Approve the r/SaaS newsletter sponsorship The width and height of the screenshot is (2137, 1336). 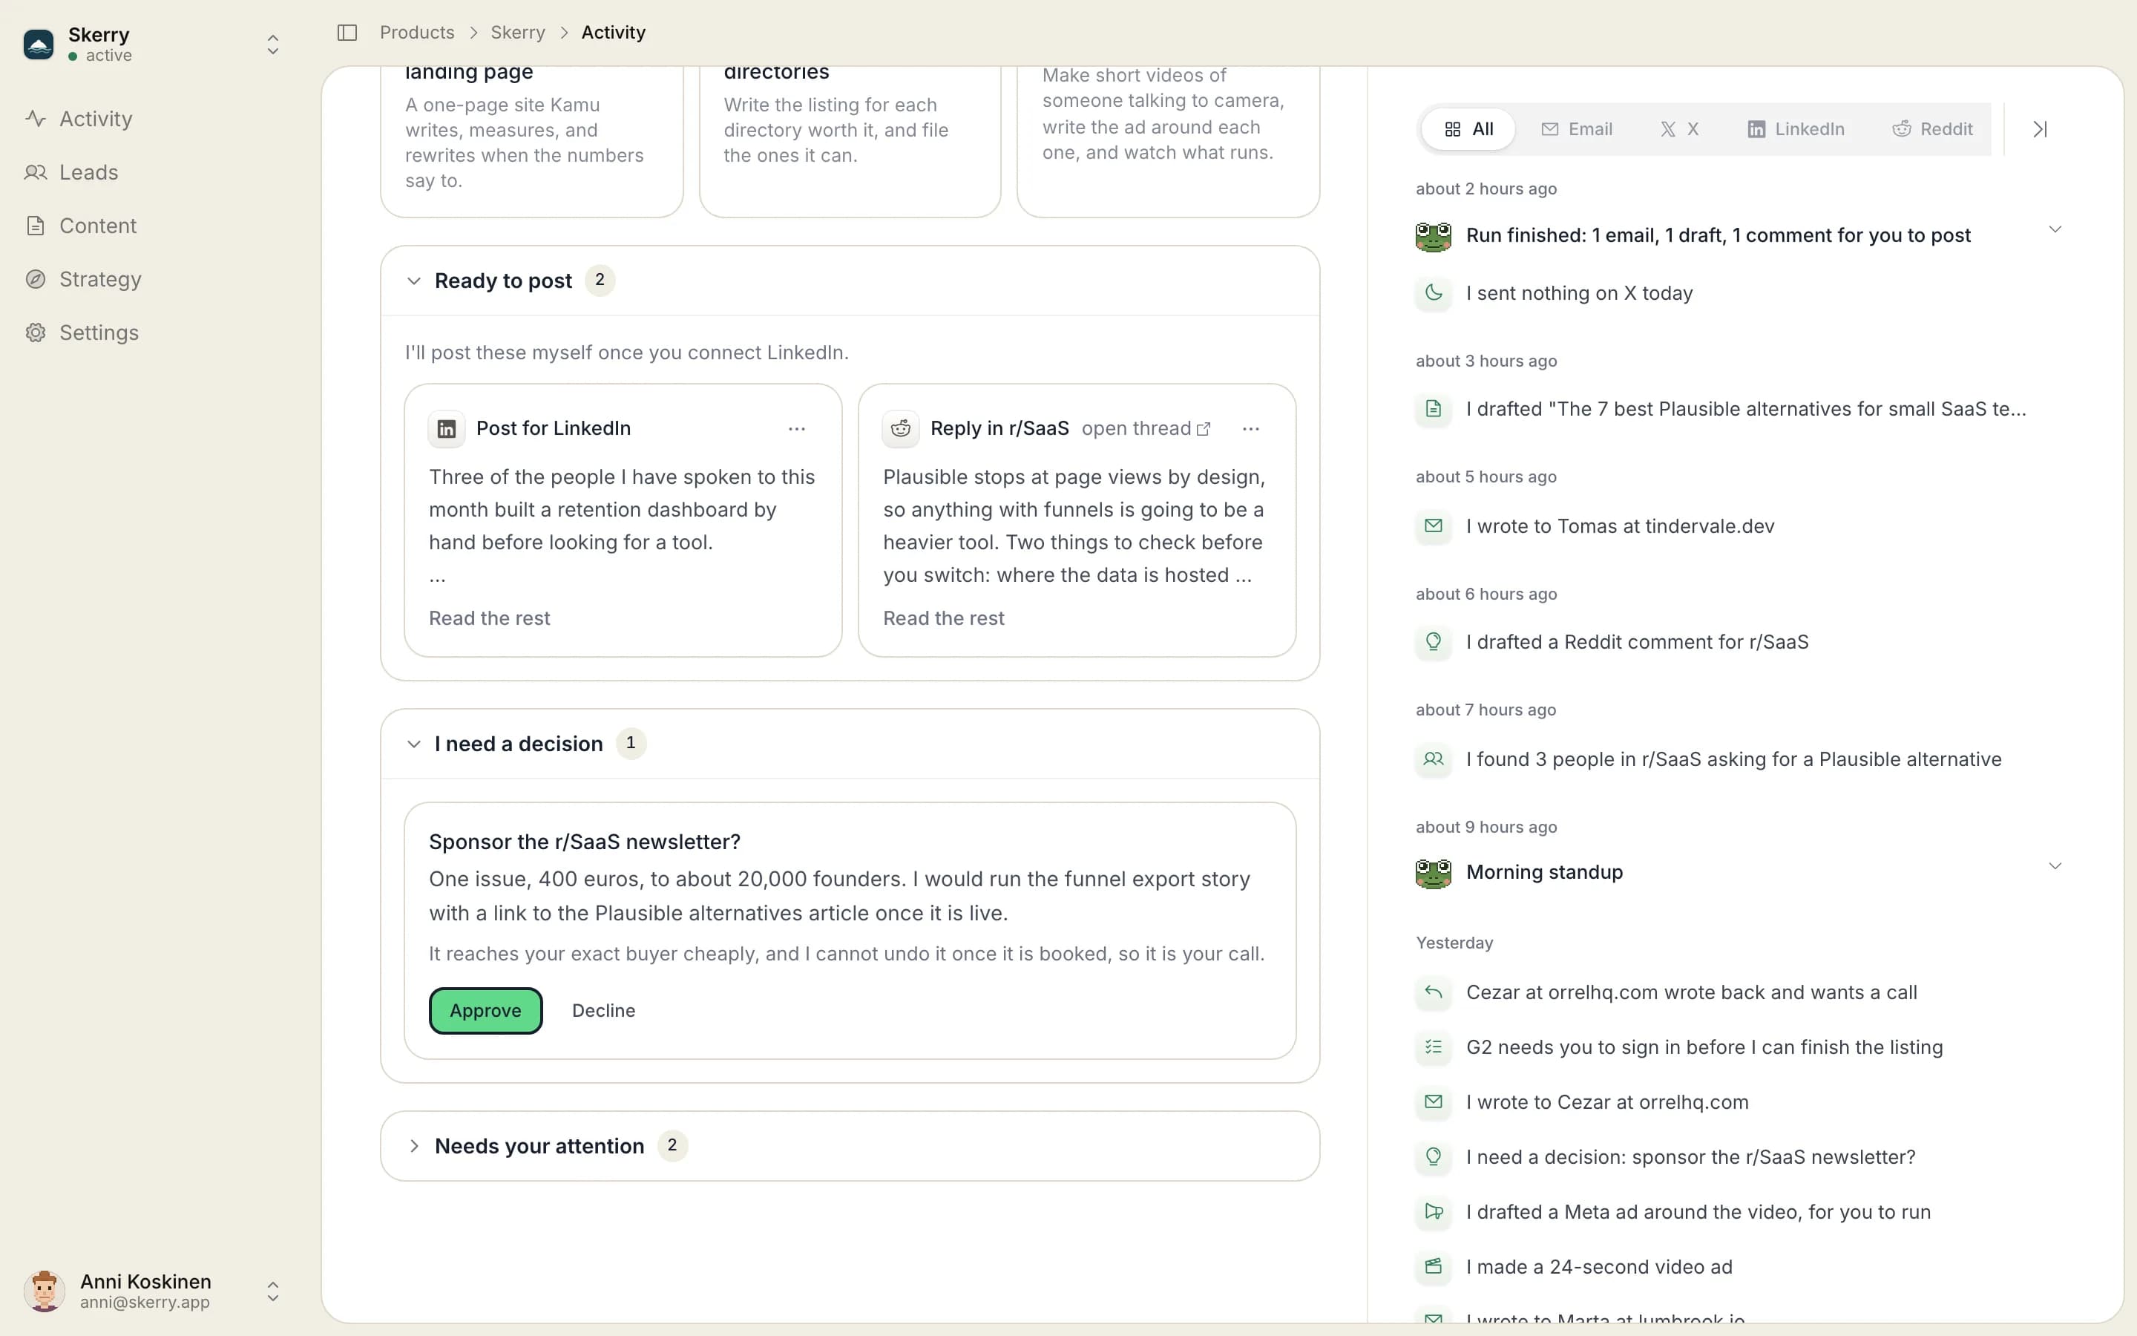coord(486,1011)
